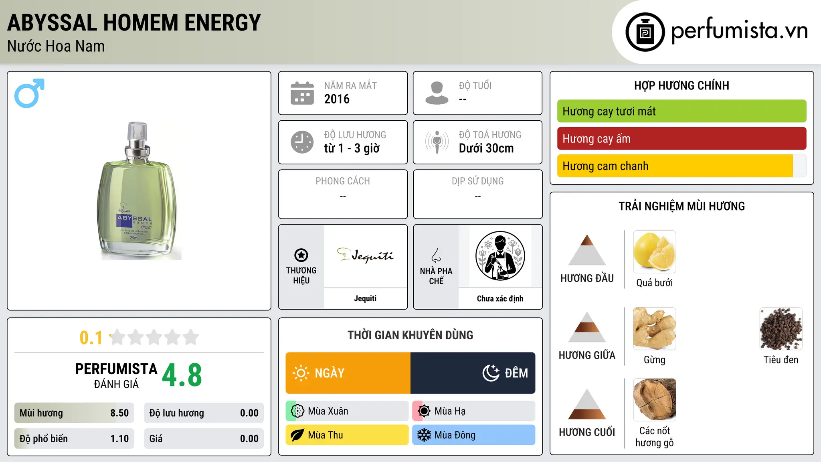This screenshot has height=462, width=821.
Task: Click the flower icon for Mùa Xuân
Action: pyautogui.click(x=297, y=411)
